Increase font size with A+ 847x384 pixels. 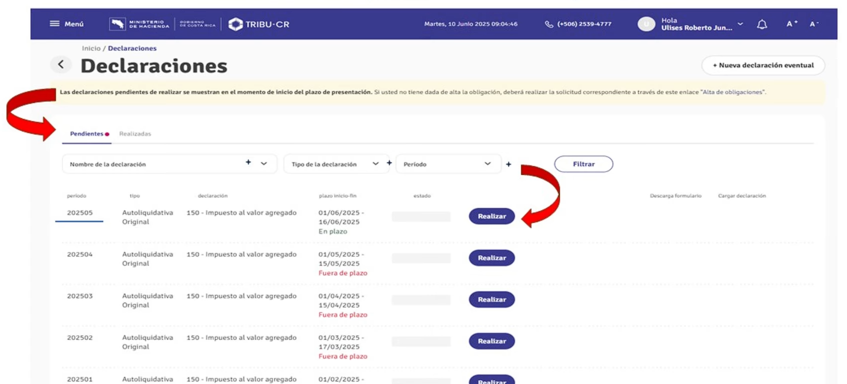pyautogui.click(x=791, y=23)
